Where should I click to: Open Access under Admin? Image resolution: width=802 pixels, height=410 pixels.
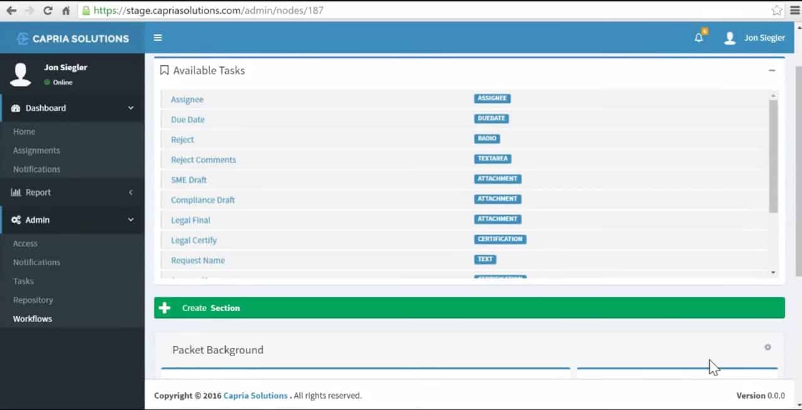(x=25, y=243)
